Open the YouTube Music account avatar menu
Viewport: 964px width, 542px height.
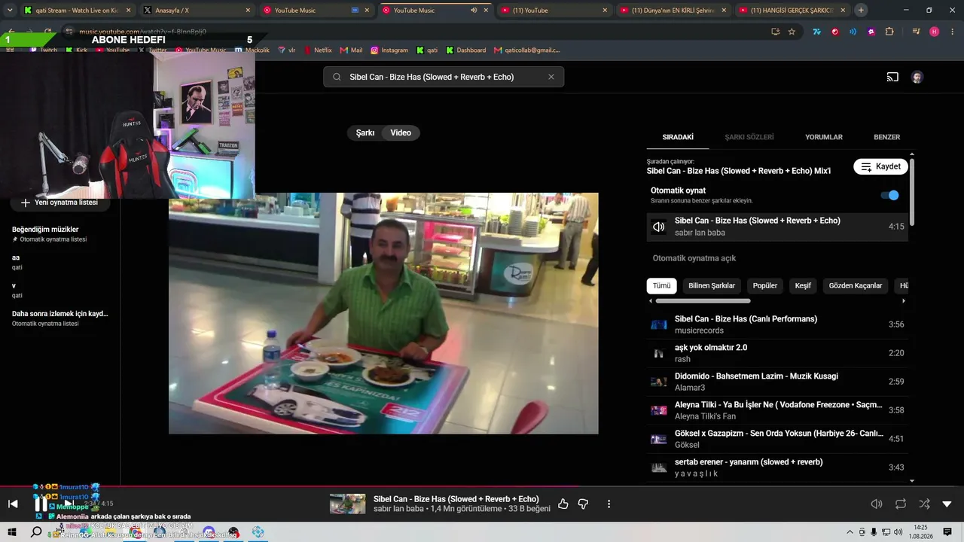tap(917, 77)
